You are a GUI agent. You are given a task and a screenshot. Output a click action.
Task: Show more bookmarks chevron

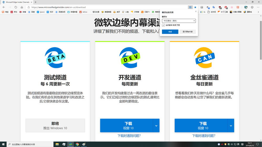pos(258,12)
